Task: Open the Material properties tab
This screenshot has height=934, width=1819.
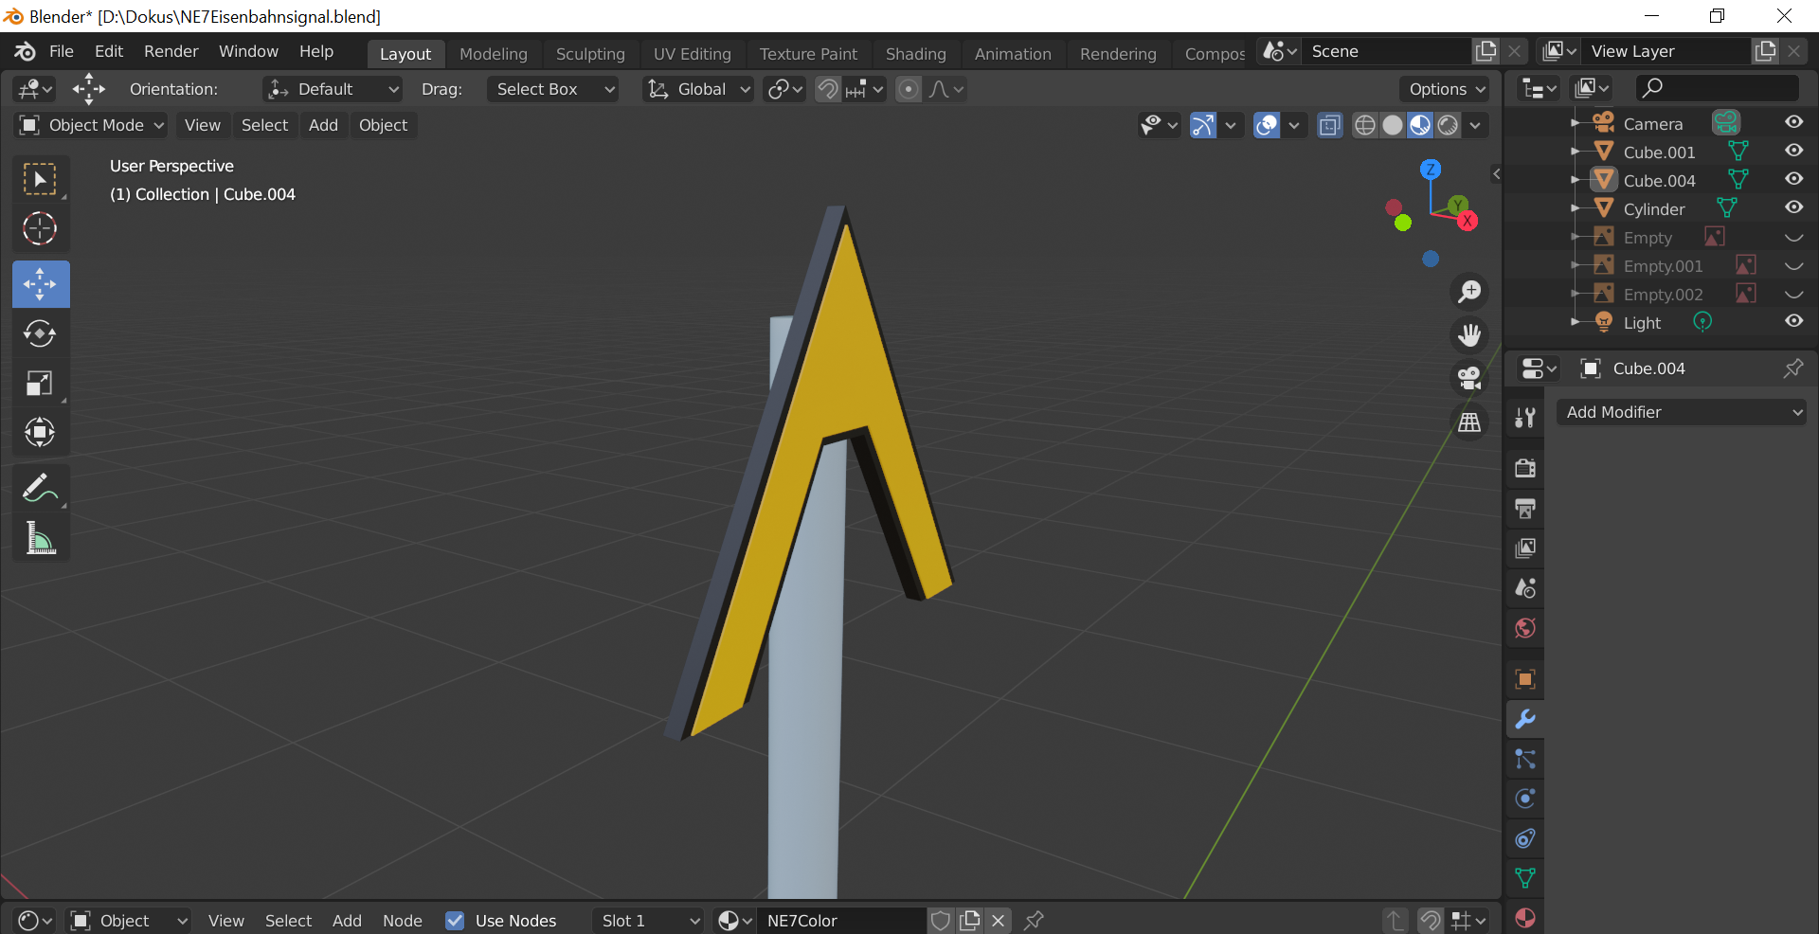Action: click(x=1525, y=917)
